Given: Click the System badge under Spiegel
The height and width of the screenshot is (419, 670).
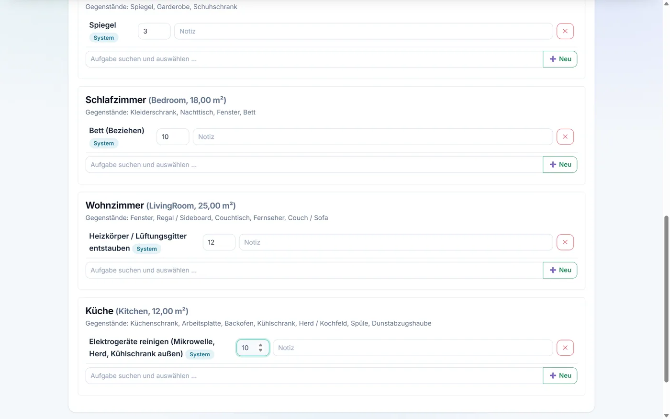Looking at the screenshot, I should click(104, 38).
